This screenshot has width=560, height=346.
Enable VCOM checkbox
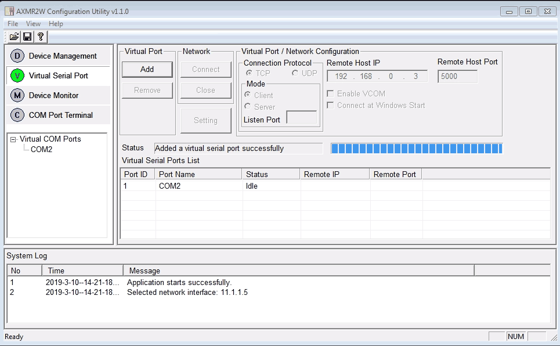(x=330, y=93)
